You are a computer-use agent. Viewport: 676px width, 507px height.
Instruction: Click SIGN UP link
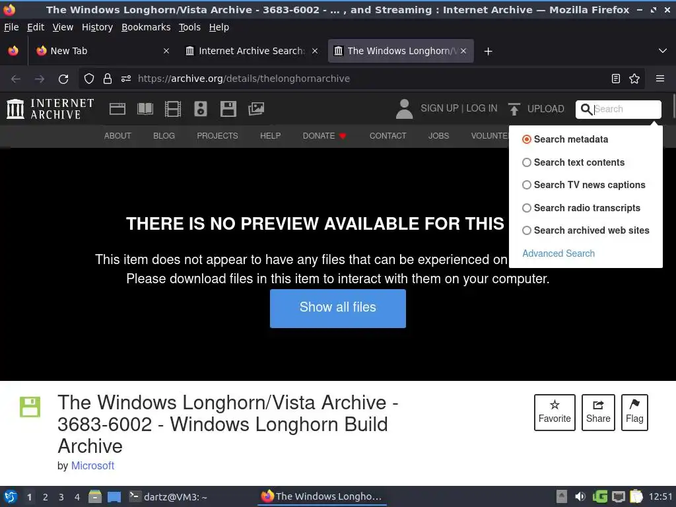point(439,108)
